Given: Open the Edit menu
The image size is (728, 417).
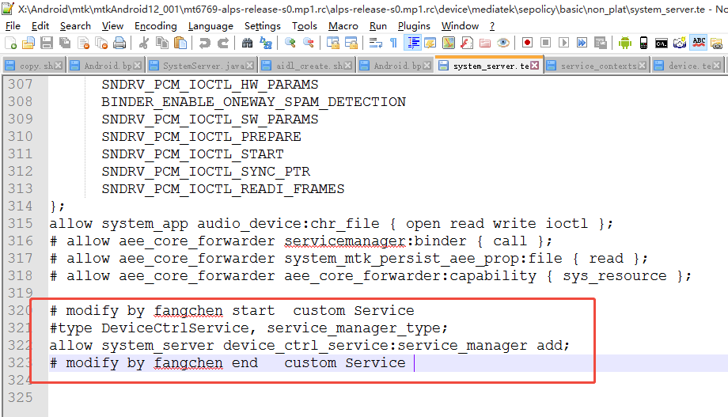Looking at the screenshot, I should tap(40, 26).
